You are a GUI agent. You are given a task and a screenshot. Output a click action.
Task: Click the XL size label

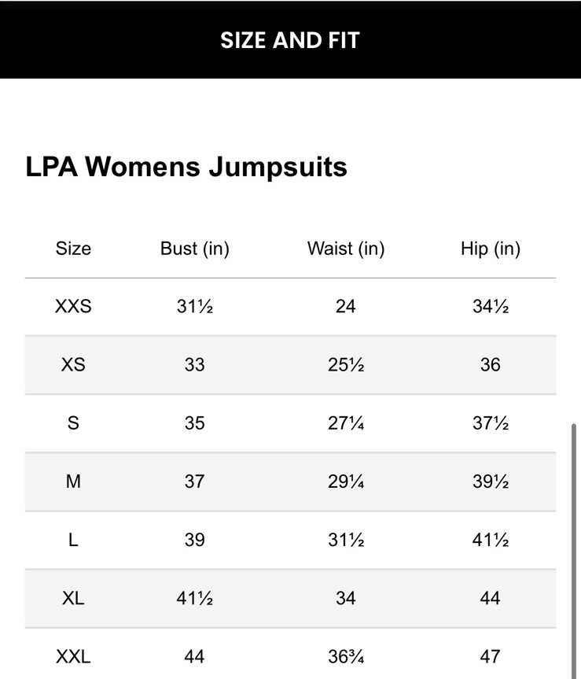point(73,598)
